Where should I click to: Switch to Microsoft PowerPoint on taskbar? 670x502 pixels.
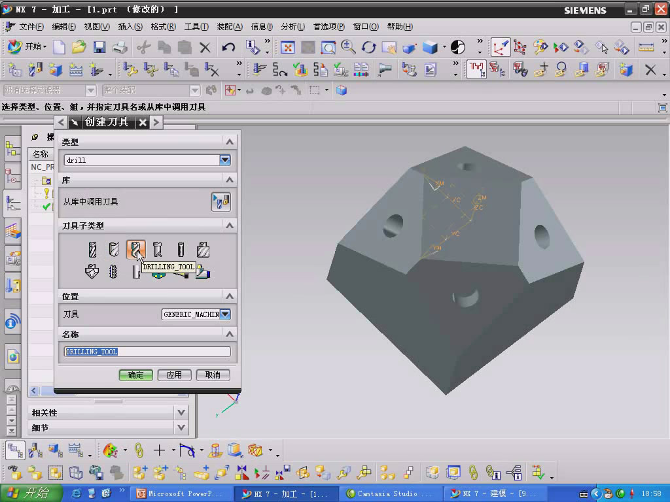(x=181, y=494)
